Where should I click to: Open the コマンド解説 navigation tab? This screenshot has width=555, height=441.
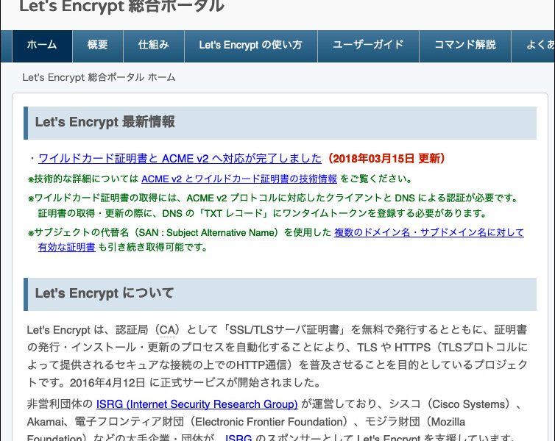coord(465,46)
